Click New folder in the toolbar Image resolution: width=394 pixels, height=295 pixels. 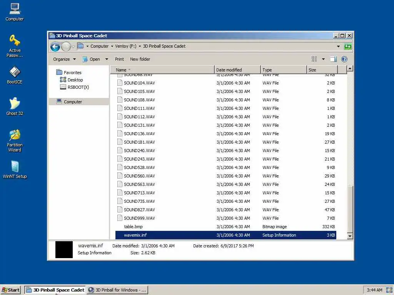click(140, 59)
